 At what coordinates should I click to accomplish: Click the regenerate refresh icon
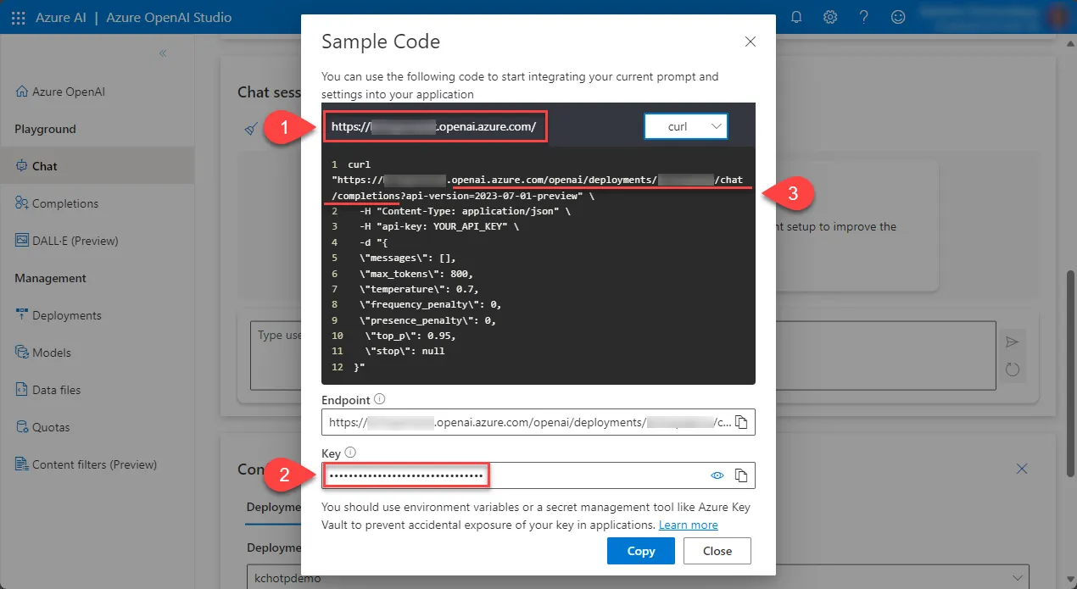(x=1012, y=369)
